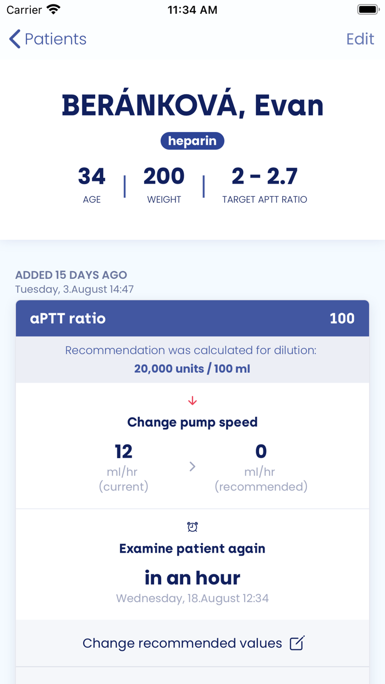Tap the edit pencil next to Change recommended values
Screen dimensions: 385x684
pos(298,642)
